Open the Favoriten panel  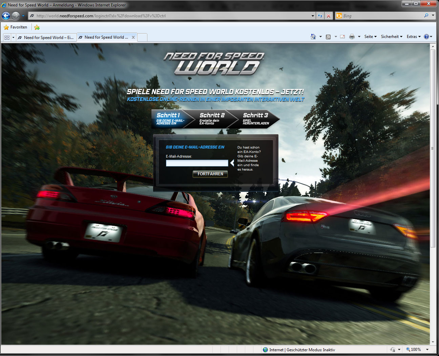coord(16,27)
